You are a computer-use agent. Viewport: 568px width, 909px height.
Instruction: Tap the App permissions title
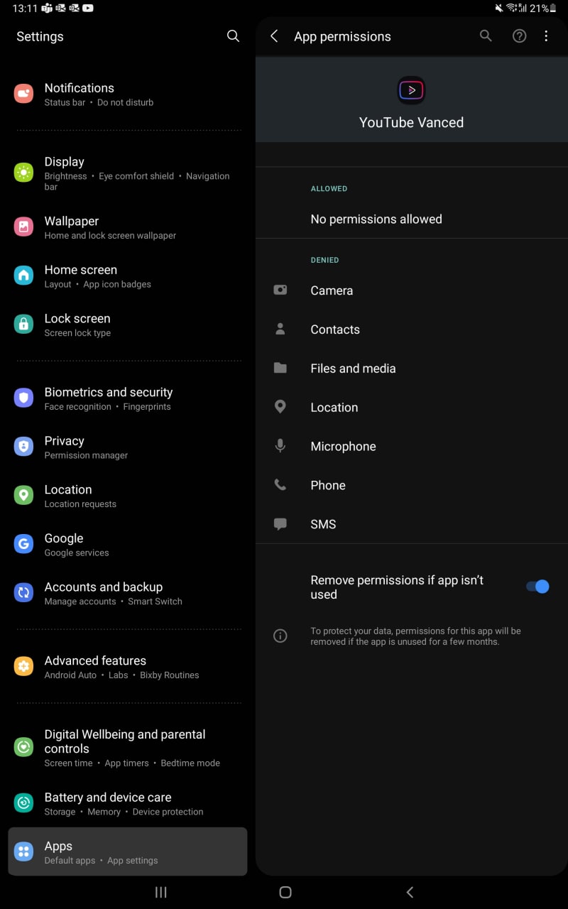[342, 36]
